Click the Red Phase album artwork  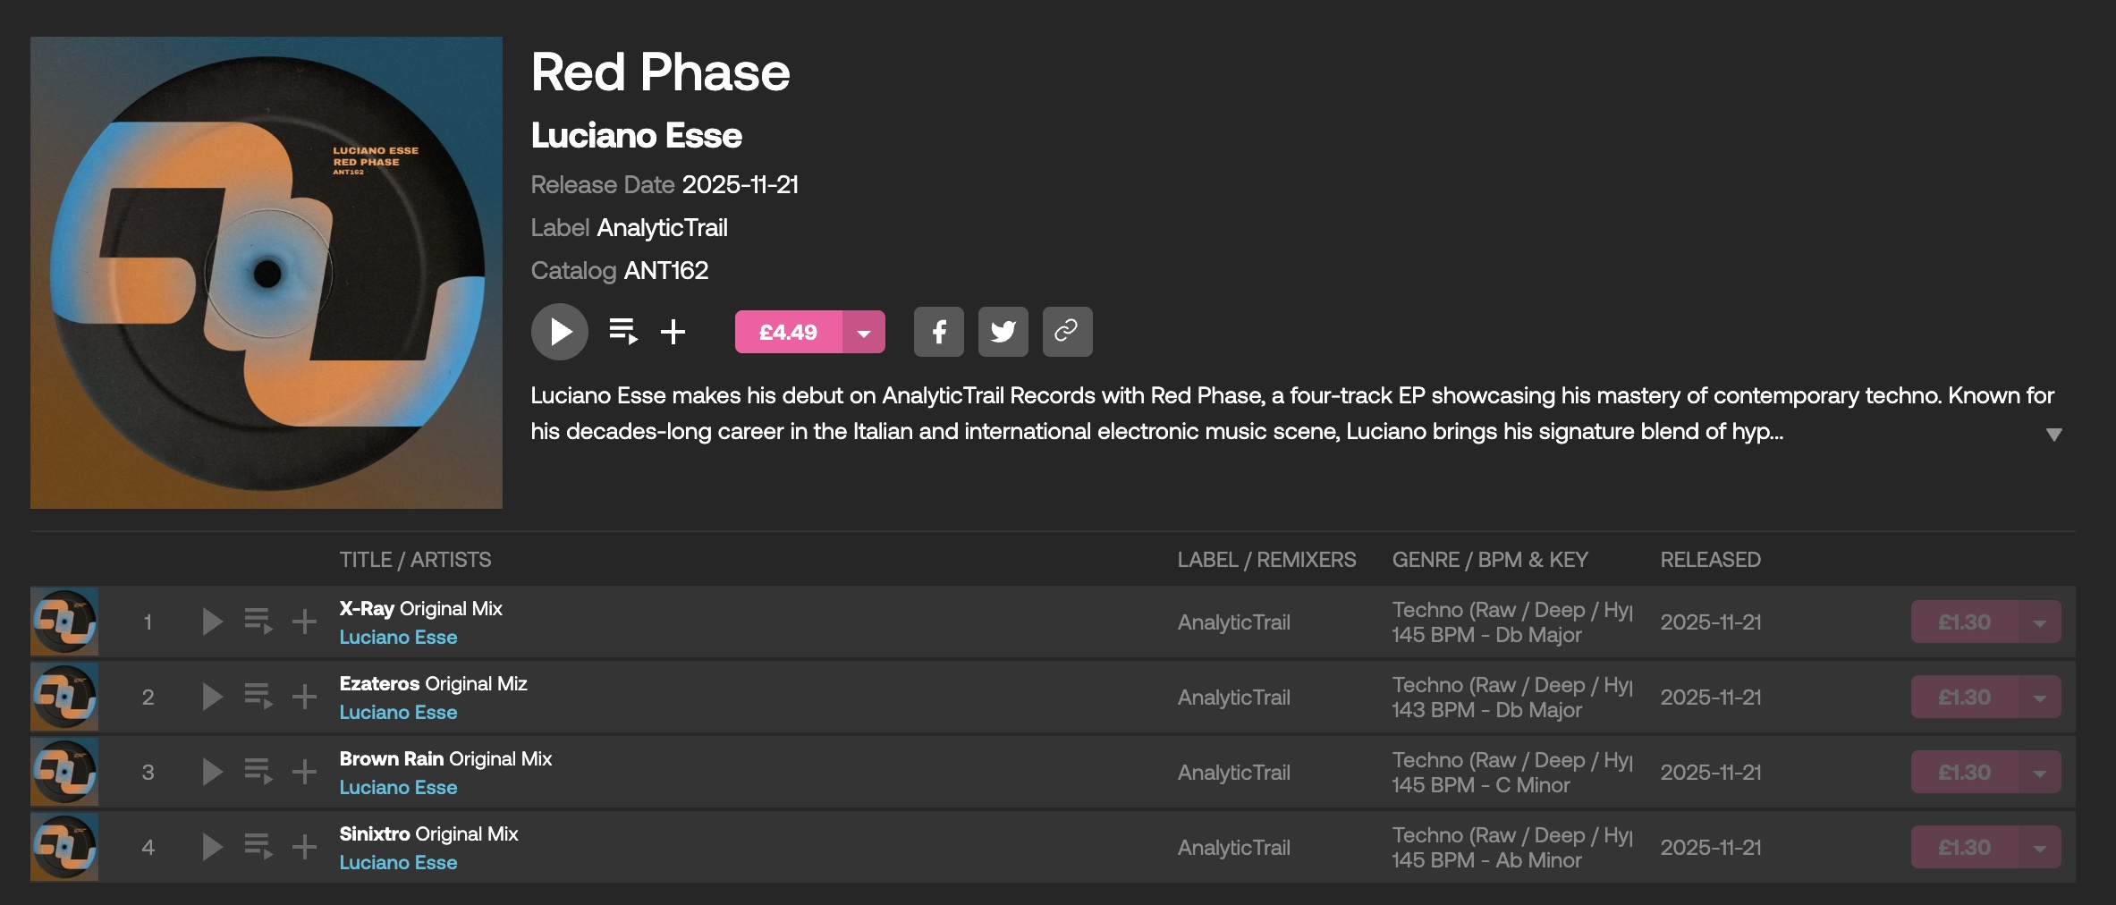(x=267, y=273)
